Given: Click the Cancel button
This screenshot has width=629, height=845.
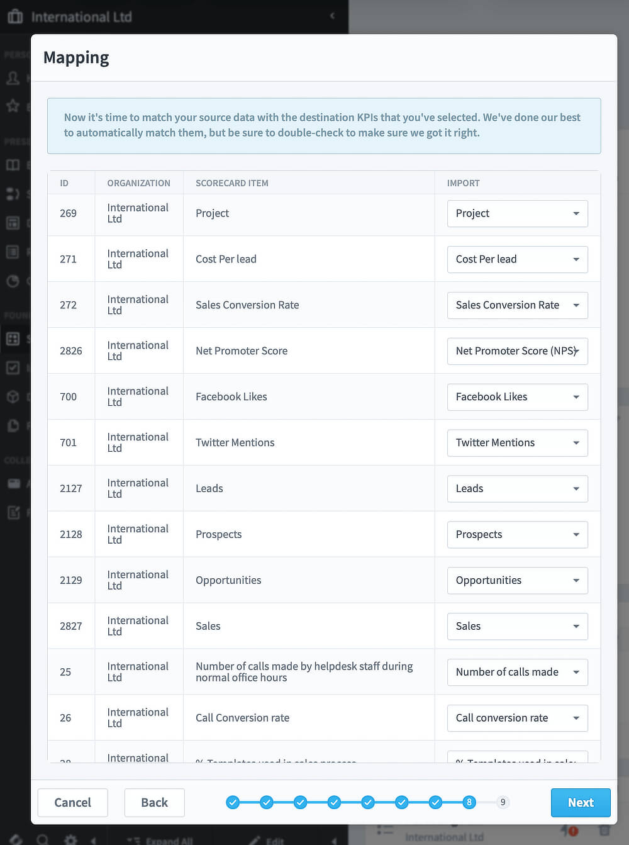Looking at the screenshot, I should click(72, 802).
